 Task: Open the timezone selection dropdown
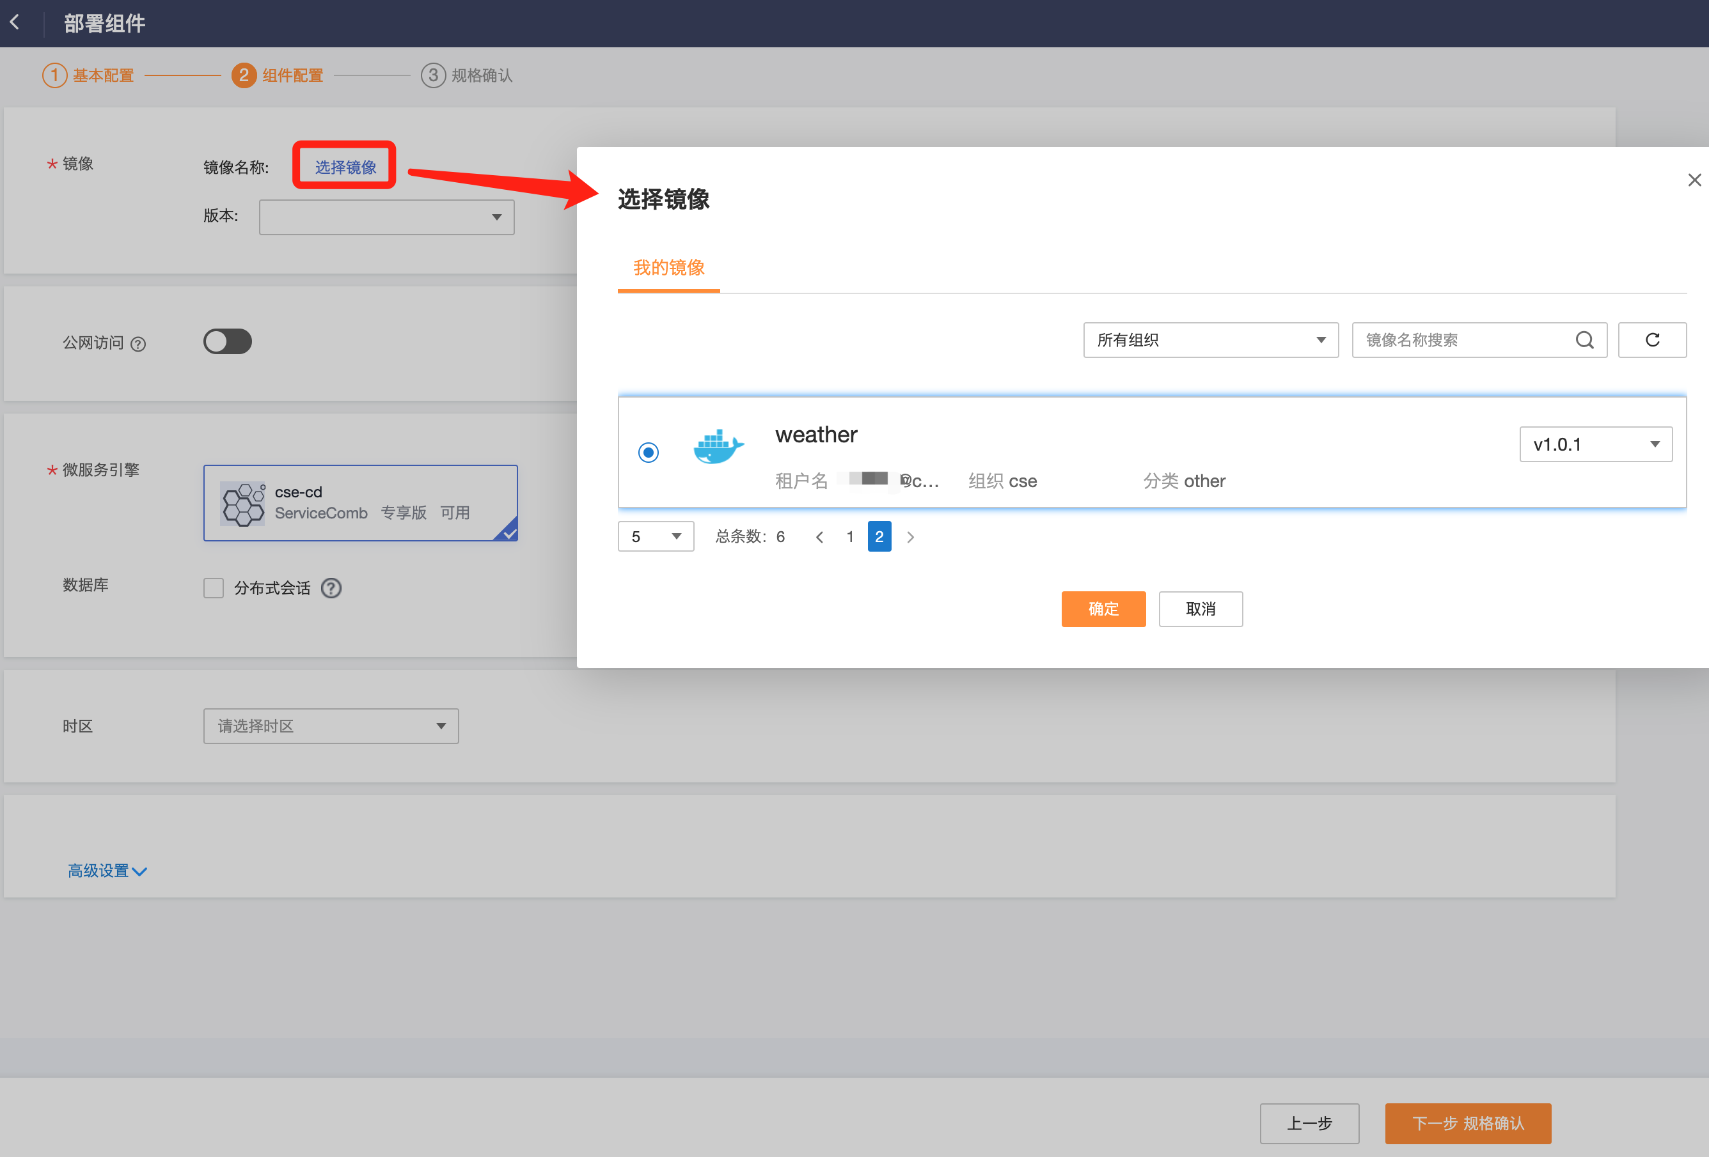(331, 726)
